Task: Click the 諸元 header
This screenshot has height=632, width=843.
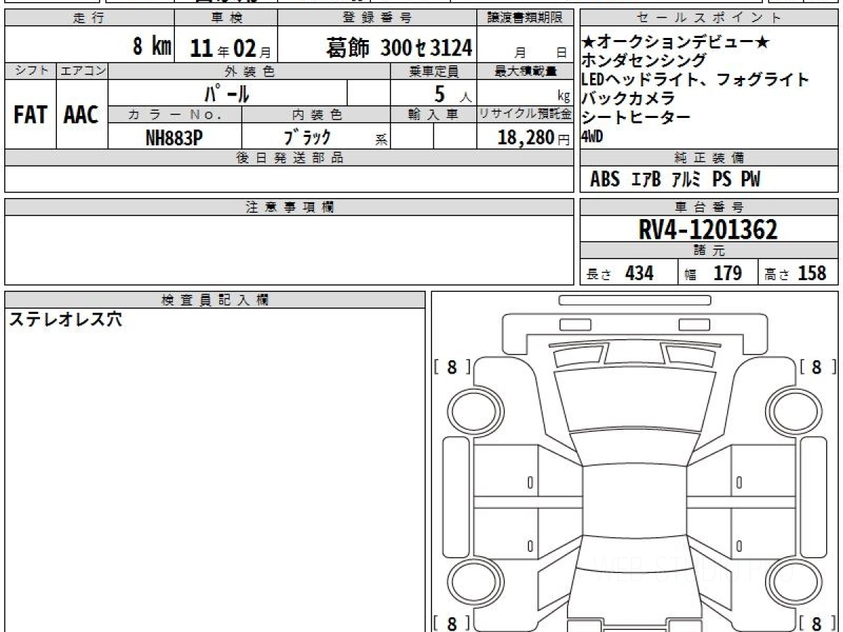Action: 710,251
